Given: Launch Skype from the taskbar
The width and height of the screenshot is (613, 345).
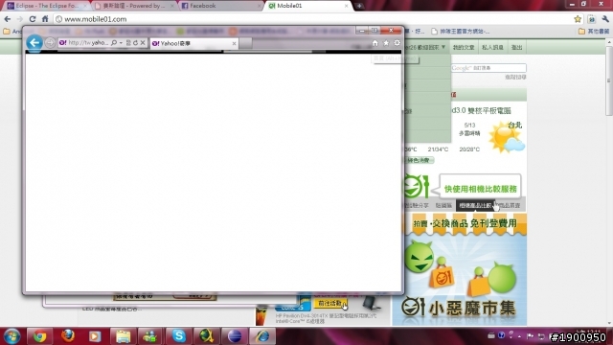Looking at the screenshot, I should [x=179, y=336].
